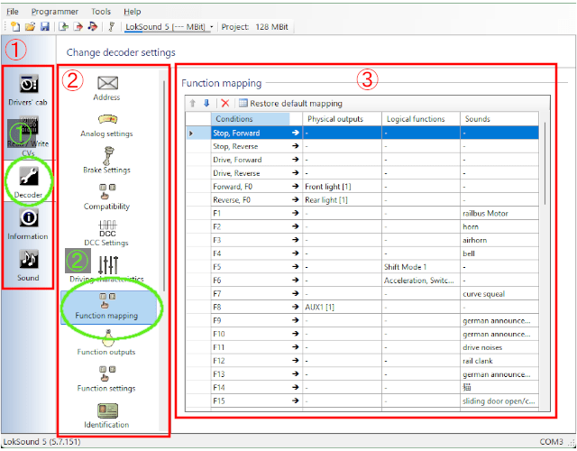Click the save project toolbar icon
This screenshot has width=577, height=451.
[44, 26]
